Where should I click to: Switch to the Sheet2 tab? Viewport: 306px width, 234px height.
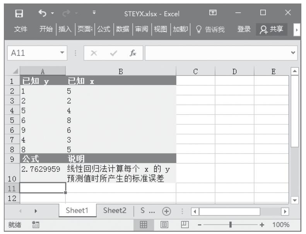115,211
